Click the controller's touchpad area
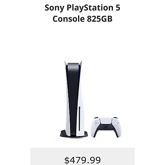The image size is (165, 165). (106, 121)
